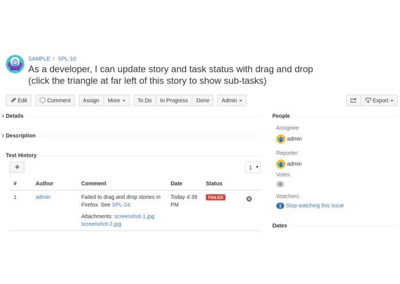The image size is (400, 284).
Task: Open the Export dropdown
Action: coord(379,101)
